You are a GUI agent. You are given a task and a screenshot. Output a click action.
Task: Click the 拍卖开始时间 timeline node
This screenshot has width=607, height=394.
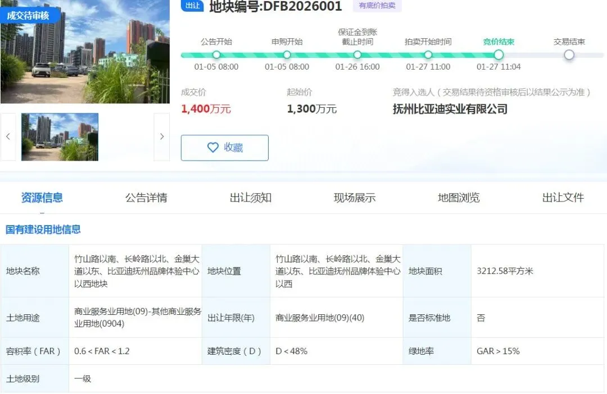coord(428,55)
